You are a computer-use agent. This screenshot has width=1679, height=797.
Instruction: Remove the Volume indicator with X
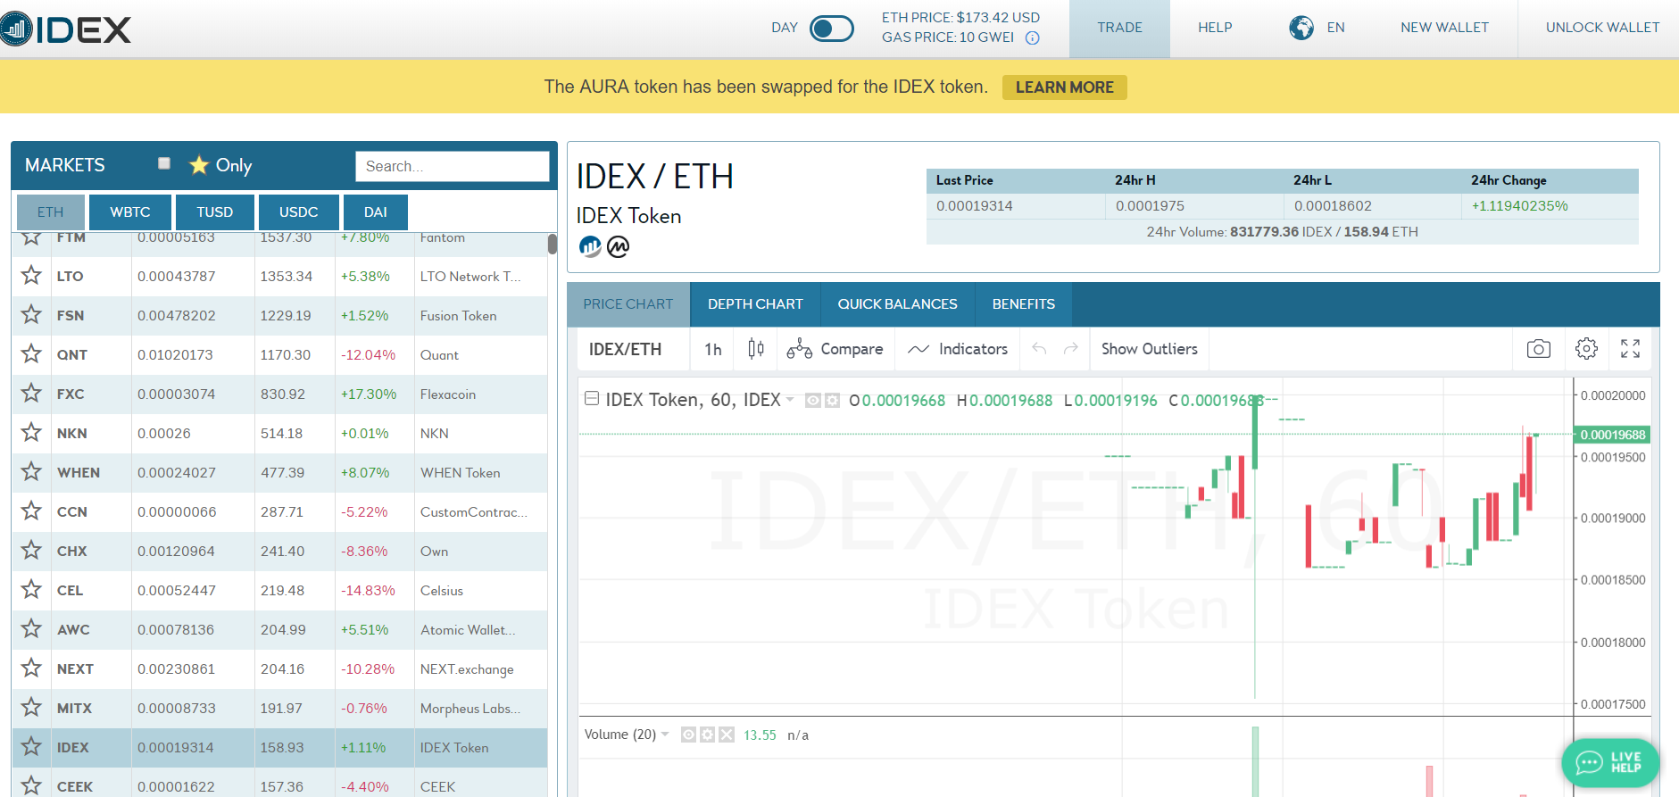[727, 735]
